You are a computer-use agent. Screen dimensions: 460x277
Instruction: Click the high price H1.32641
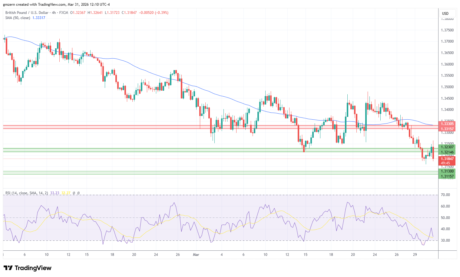[x=95, y=13]
